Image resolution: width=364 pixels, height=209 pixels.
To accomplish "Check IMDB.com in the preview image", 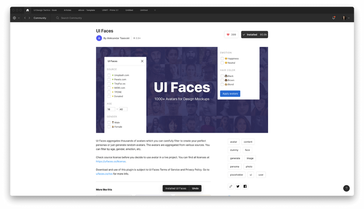I will [109, 88].
